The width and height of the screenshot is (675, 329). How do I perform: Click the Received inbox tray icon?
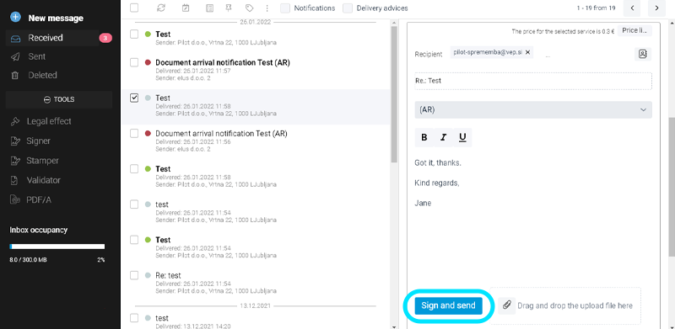[15, 38]
